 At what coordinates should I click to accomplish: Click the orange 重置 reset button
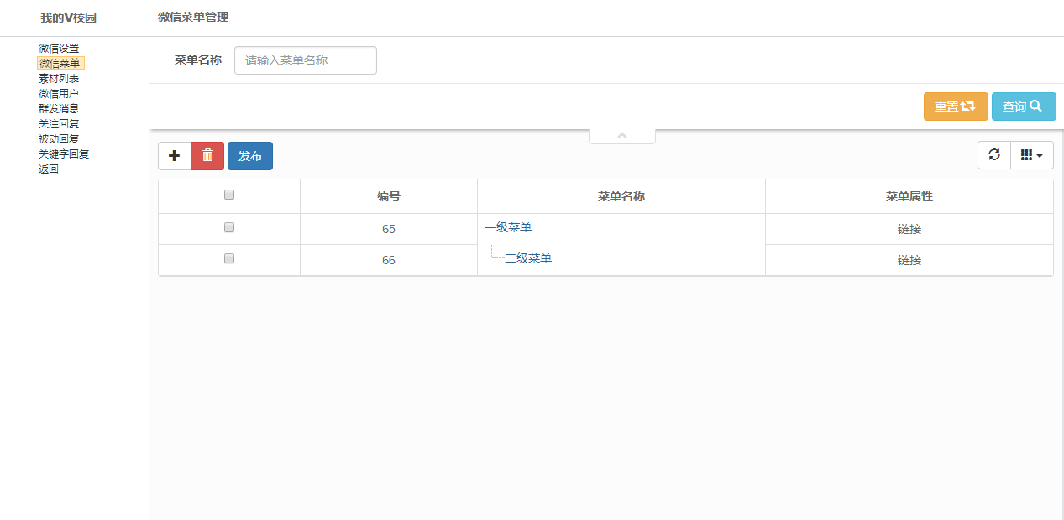tap(956, 107)
